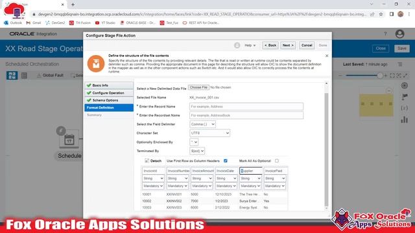415x233 pixels.
Task: Select the Format Definition step
Action: click(109, 107)
